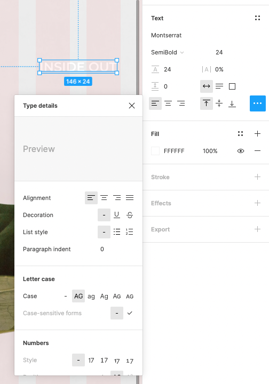
Task: Open SemiBold font weight dropdown
Action: (x=168, y=52)
